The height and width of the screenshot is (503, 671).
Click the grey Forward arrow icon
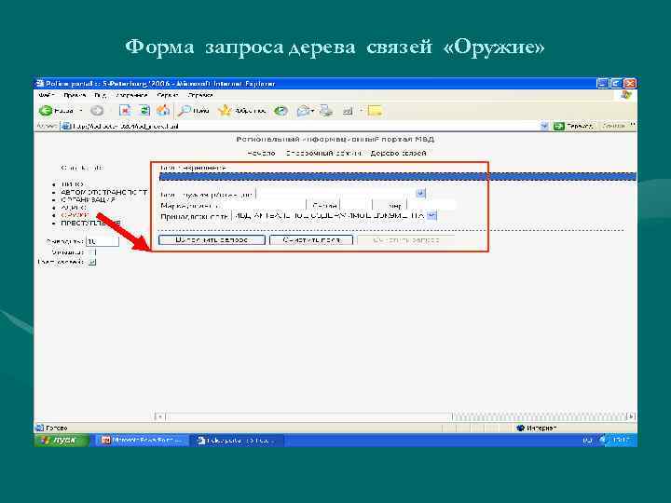pyautogui.click(x=97, y=111)
